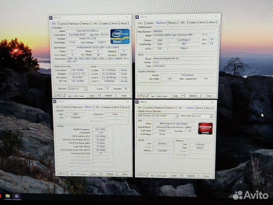This screenshot has height=205, width=273.
Task: Click the '1197.14 MHz' core speed value
Action: 77,70
